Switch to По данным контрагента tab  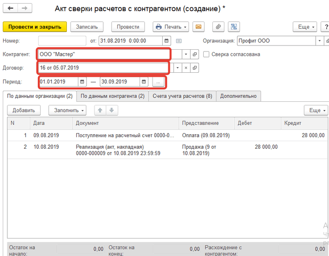tap(112, 96)
